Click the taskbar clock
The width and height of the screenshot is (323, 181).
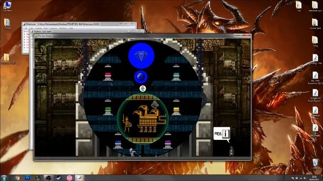click(314, 178)
